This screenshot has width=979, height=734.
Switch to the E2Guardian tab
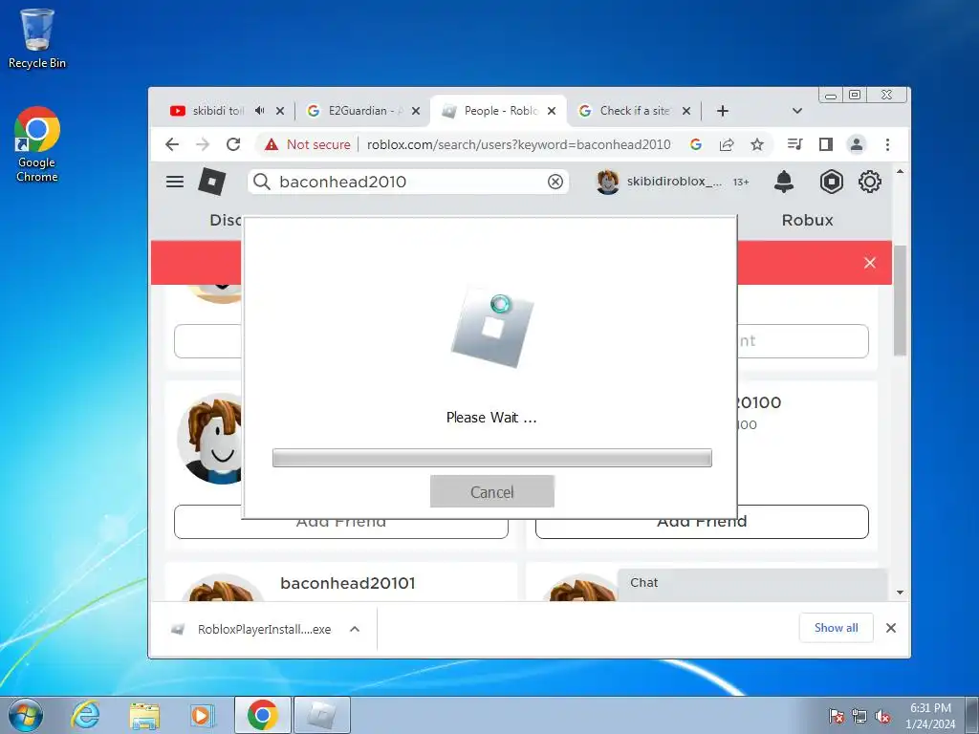coord(356,111)
